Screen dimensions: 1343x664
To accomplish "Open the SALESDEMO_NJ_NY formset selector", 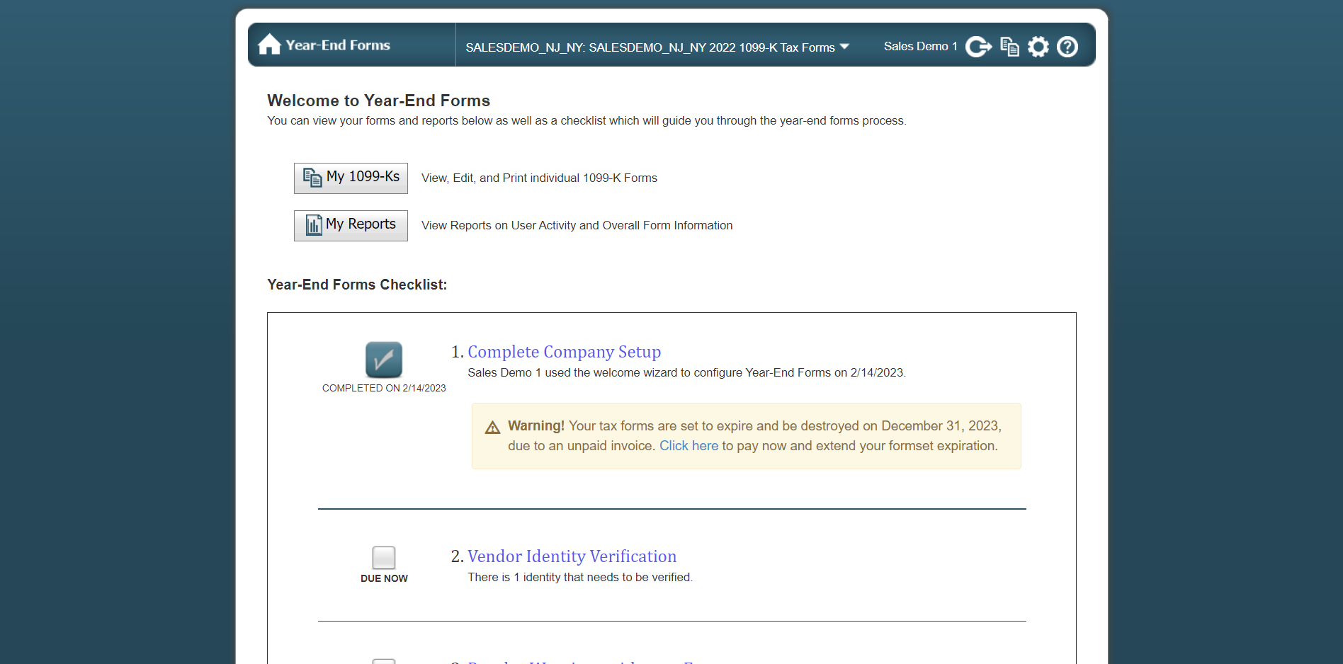I will 650,47.
